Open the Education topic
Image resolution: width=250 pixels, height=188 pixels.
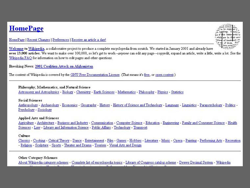[153, 123]
